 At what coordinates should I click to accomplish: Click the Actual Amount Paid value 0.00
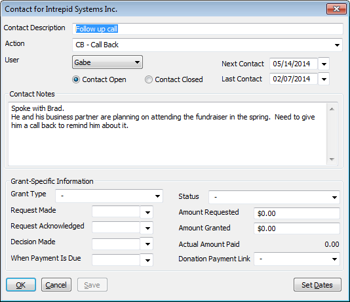point(332,244)
